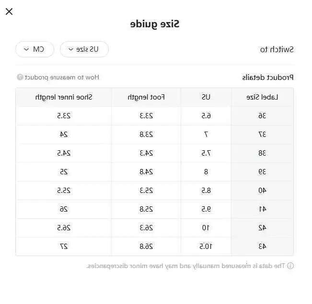Click the Shoe inner length column header
Viewport: 312px width, 304px height.
pyautogui.click(x=64, y=97)
